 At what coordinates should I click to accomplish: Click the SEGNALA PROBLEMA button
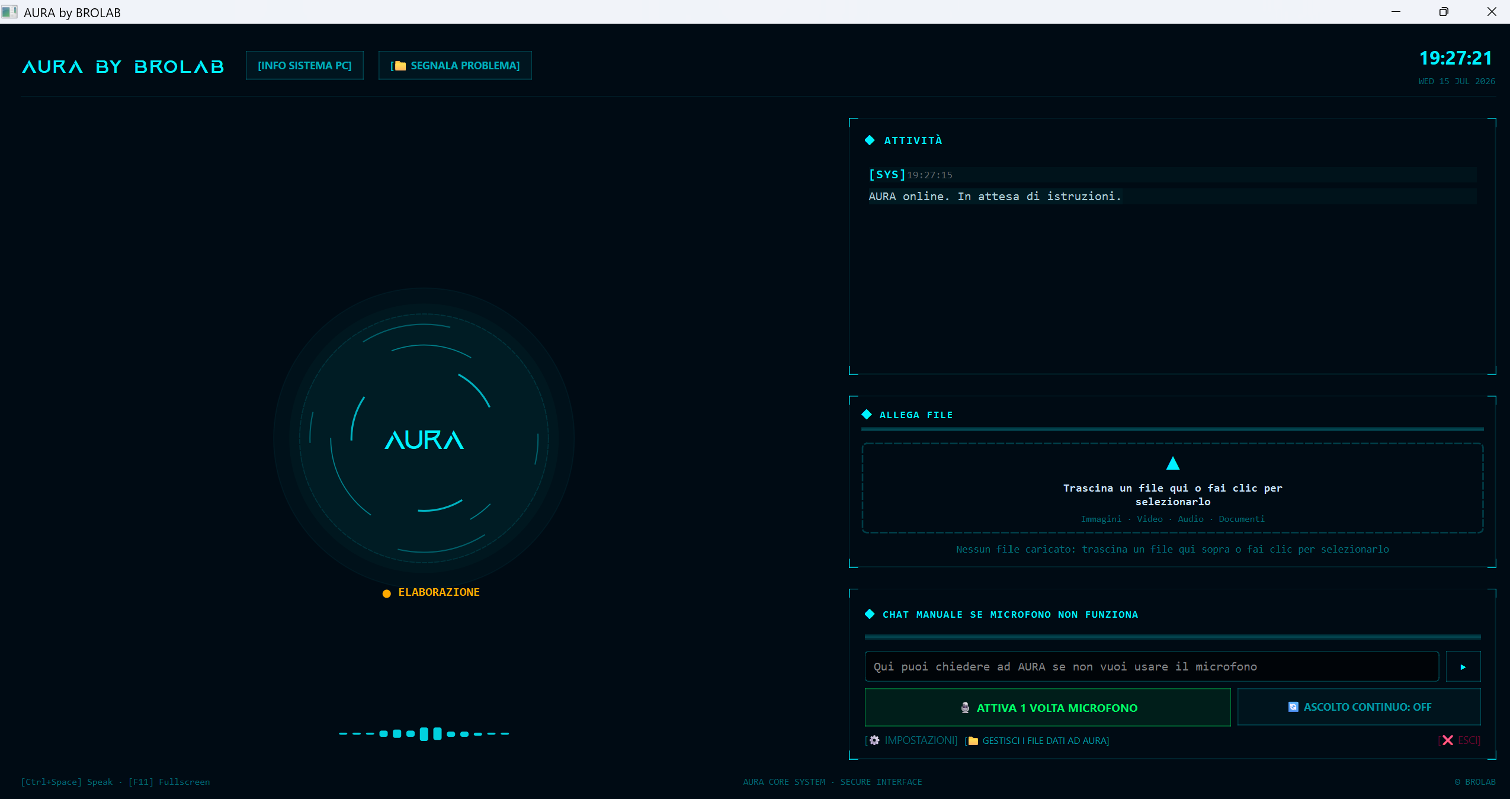[455, 66]
